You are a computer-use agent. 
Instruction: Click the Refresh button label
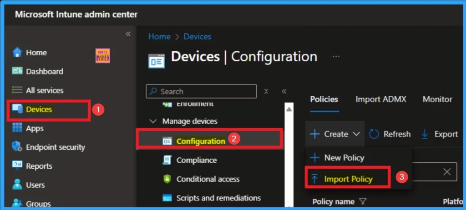(397, 134)
